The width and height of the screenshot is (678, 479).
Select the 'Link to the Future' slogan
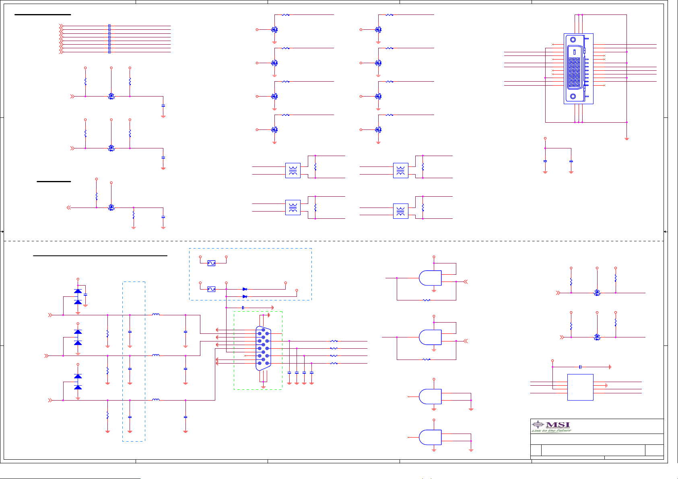click(551, 431)
